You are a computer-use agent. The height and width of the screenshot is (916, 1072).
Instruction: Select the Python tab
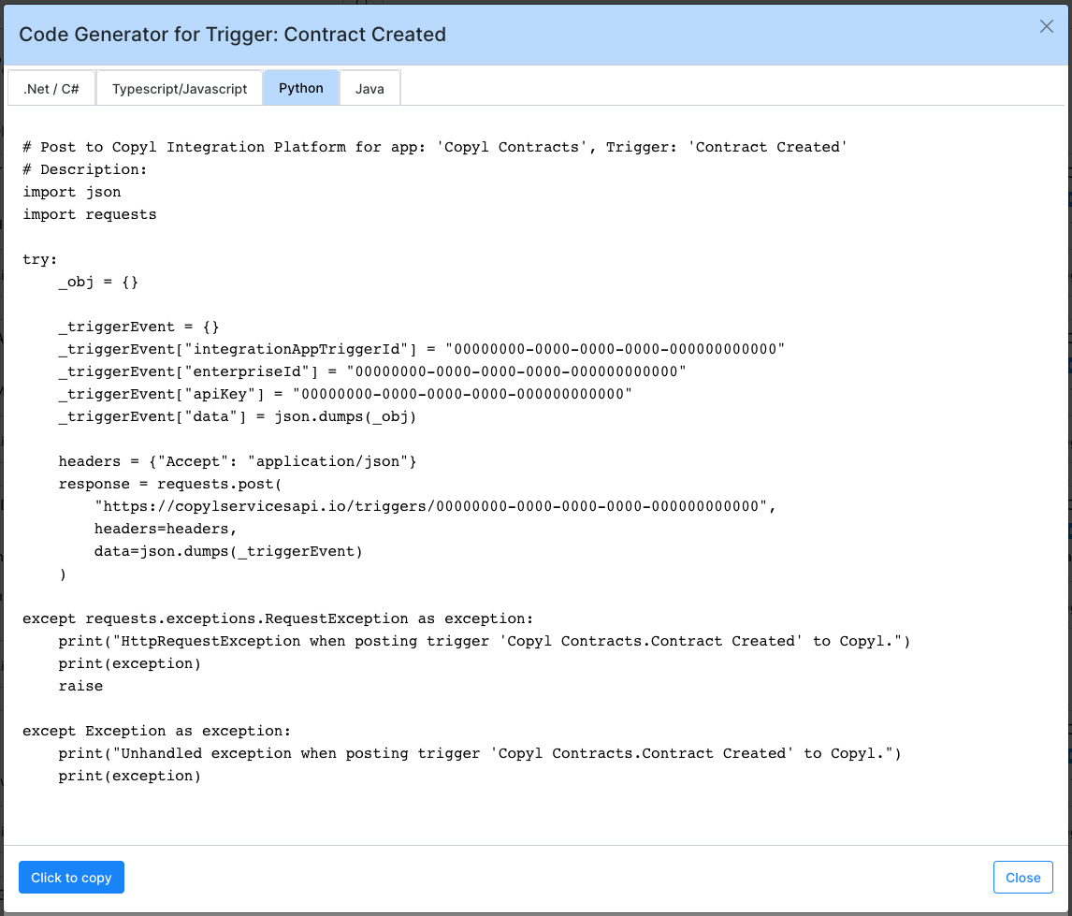point(301,88)
